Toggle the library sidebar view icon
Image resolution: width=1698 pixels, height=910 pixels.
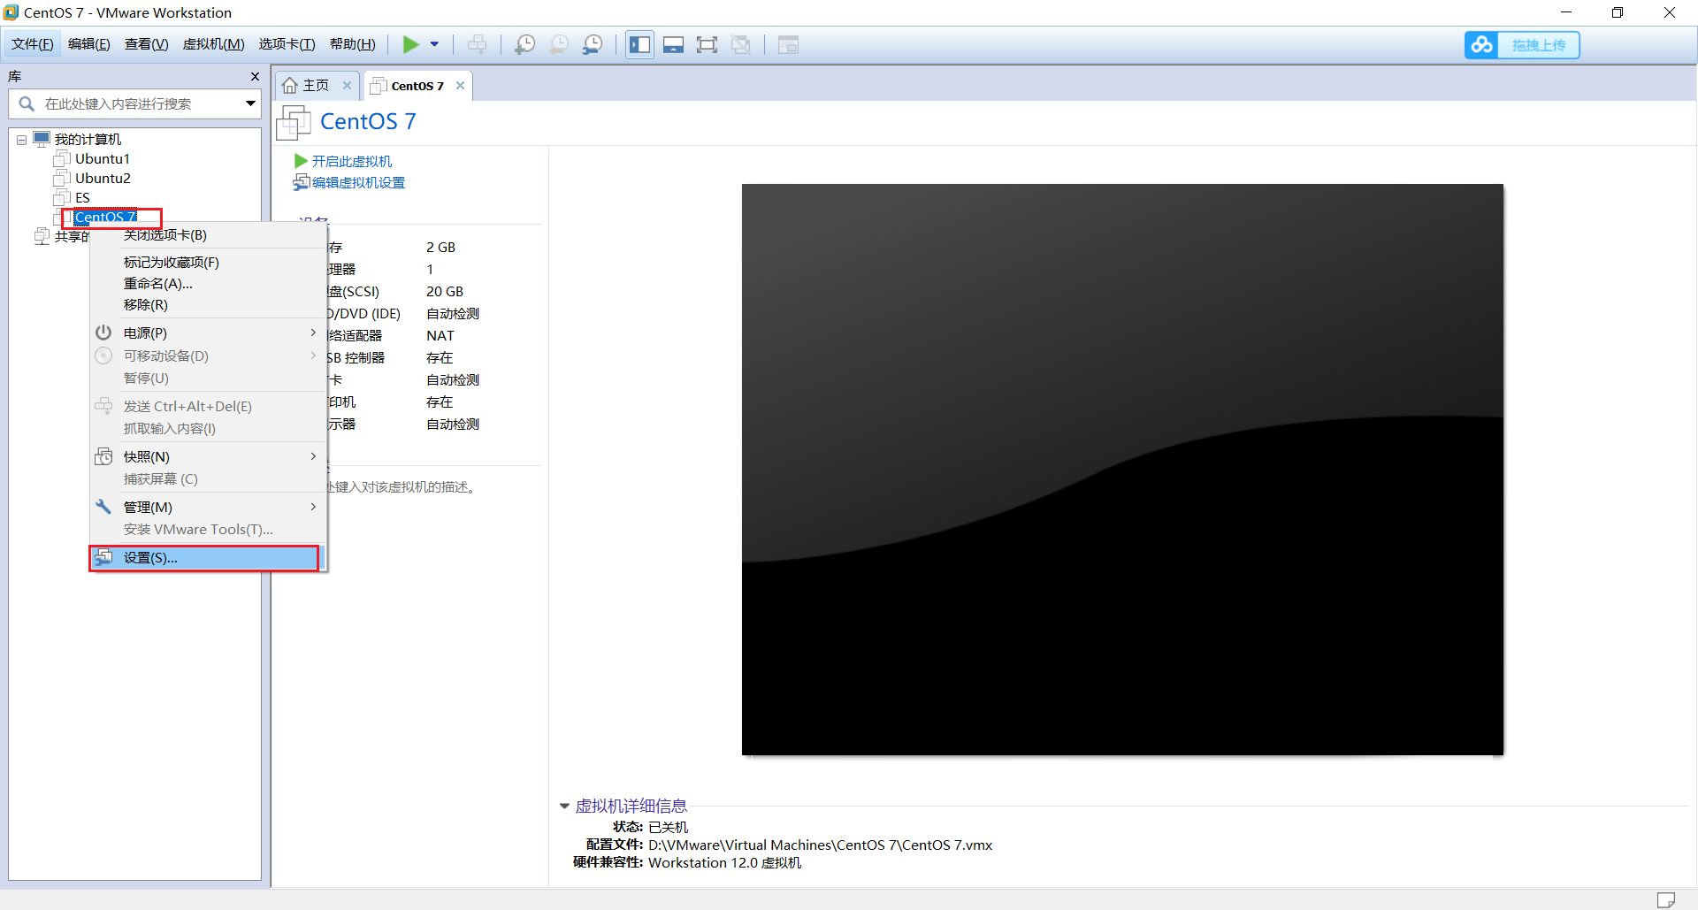(x=639, y=44)
